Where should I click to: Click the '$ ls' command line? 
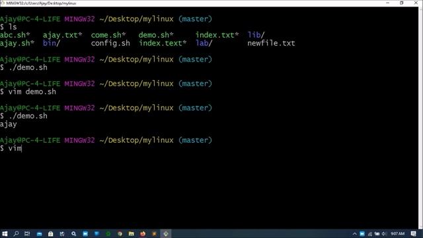pyautogui.click(x=9, y=27)
